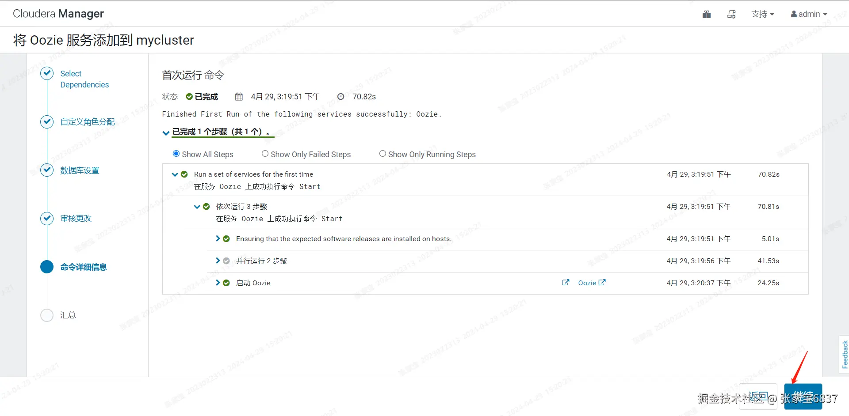Click the green 已完成 status check icon
The width and height of the screenshot is (849, 416).
tap(189, 97)
